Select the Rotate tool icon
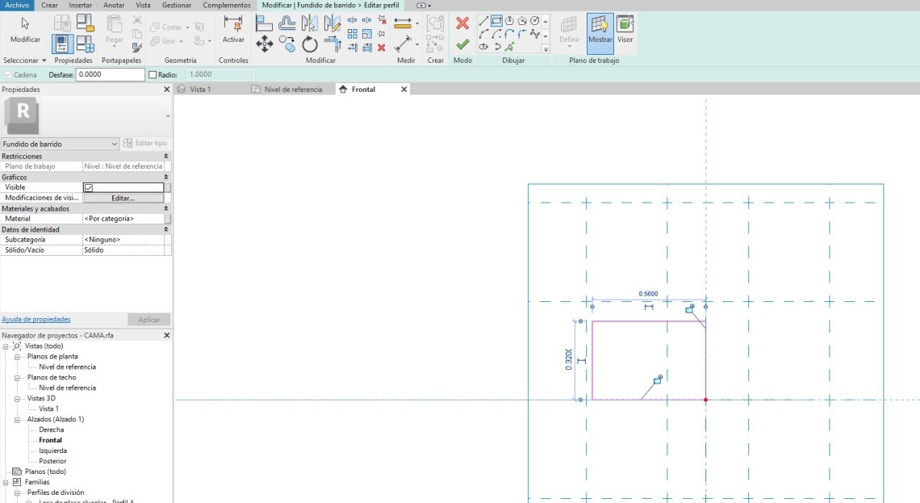 310,44
